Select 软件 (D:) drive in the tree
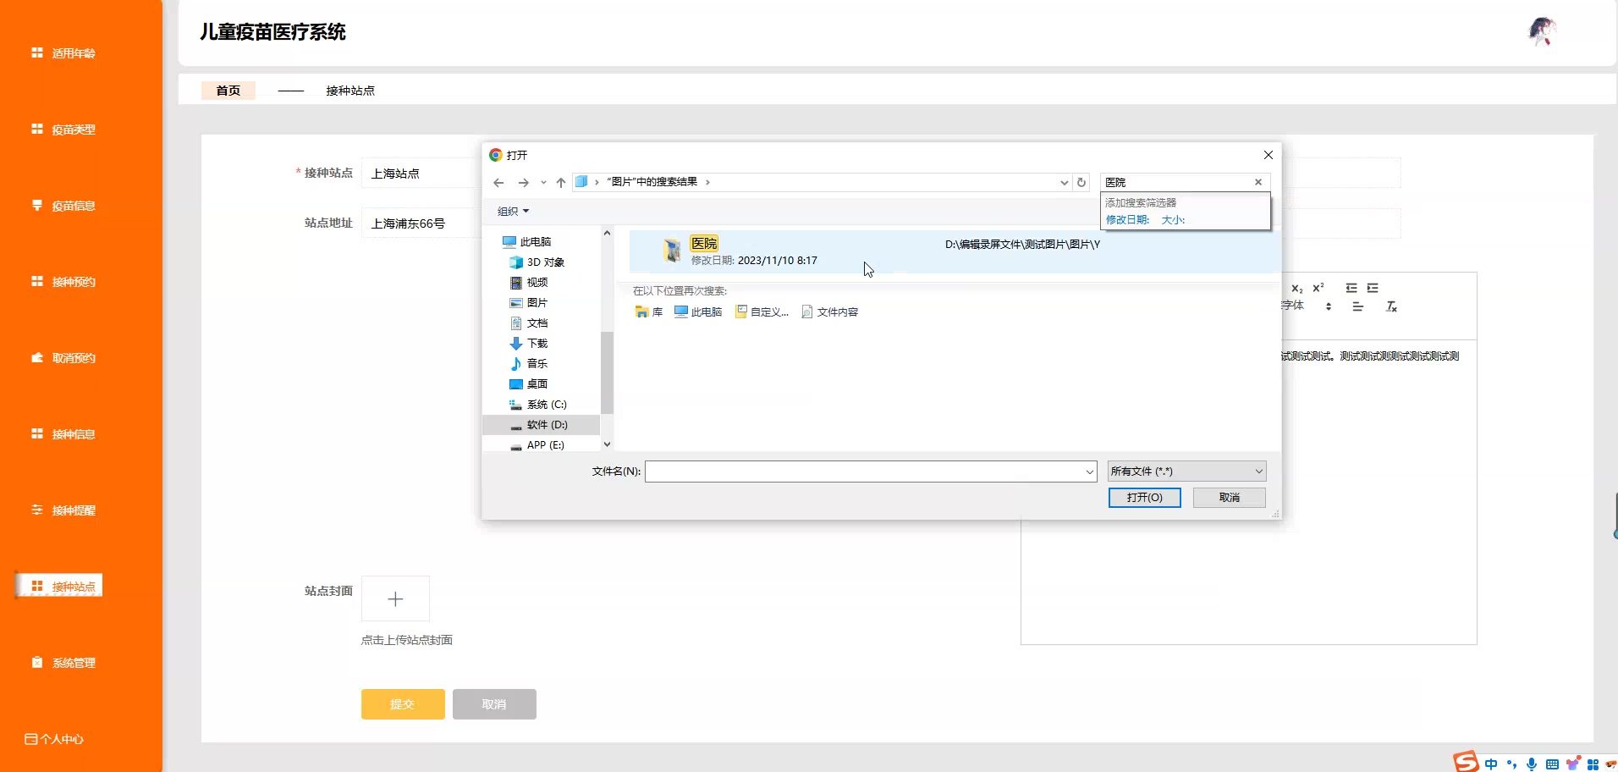 541,425
